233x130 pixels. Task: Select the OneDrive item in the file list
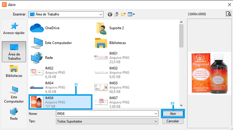coord(45,28)
